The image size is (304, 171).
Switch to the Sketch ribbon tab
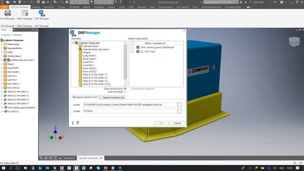coord(86,7)
